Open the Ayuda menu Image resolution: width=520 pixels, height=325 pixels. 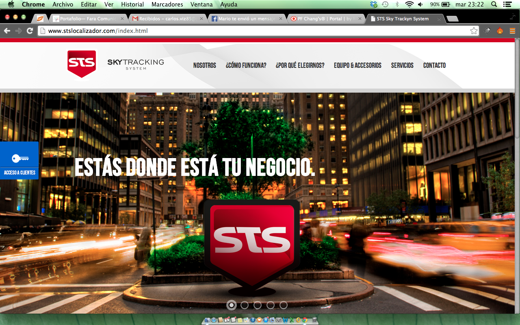coord(229,4)
